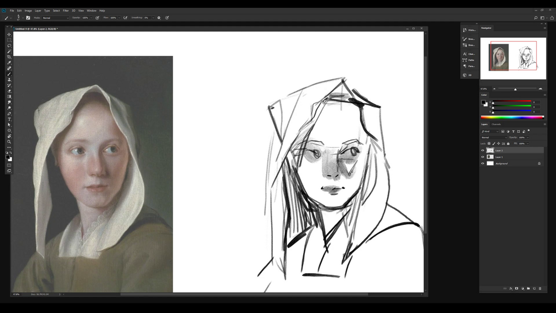Select the Eyedropper tool
Image resolution: width=556 pixels, height=313 pixels.
click(9, 63)
